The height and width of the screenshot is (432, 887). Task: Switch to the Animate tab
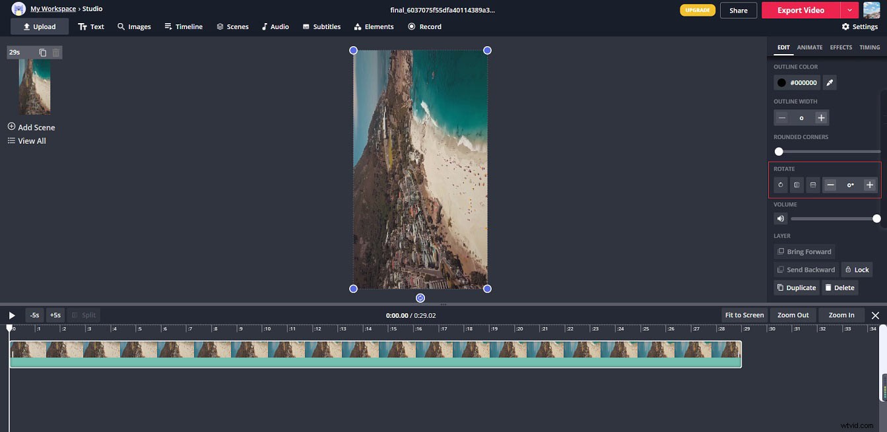click(x=810, y=47)
